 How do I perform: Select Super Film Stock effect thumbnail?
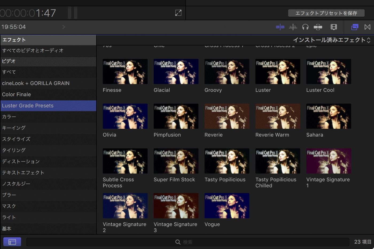176,161
